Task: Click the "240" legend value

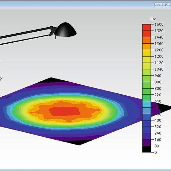Action: (158, 133)
